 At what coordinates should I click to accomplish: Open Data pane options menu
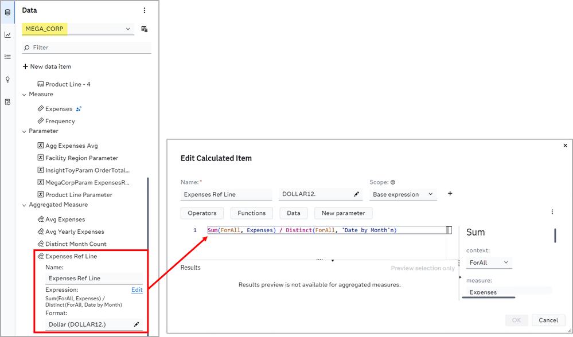[145, 10]
